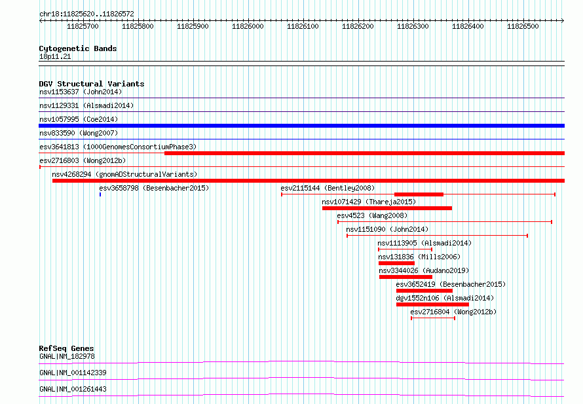Click the thin esv2716804 variant line
583x404 pixels.
(433, 318)
